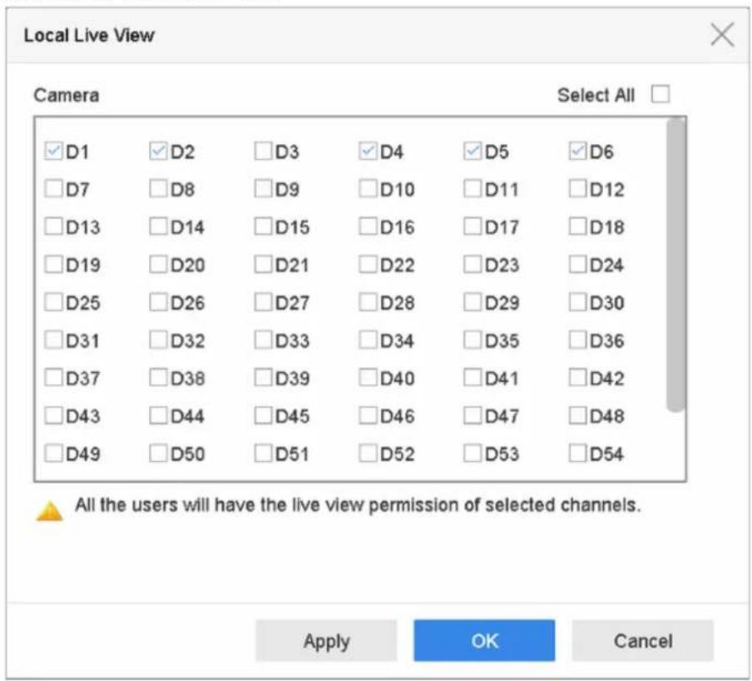Close the Local Live View dialog
Screen dimensions: 752x681
click(x=722, y=35)
